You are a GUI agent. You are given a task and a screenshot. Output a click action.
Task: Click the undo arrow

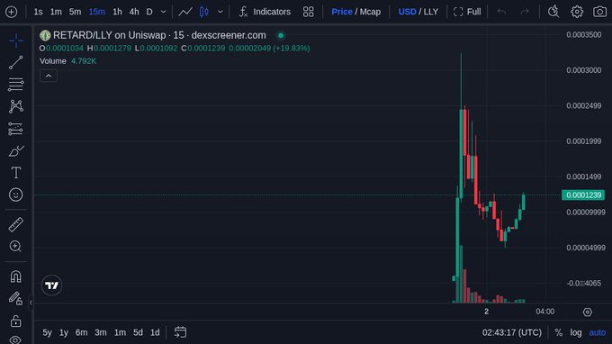[x=501, y=12]
